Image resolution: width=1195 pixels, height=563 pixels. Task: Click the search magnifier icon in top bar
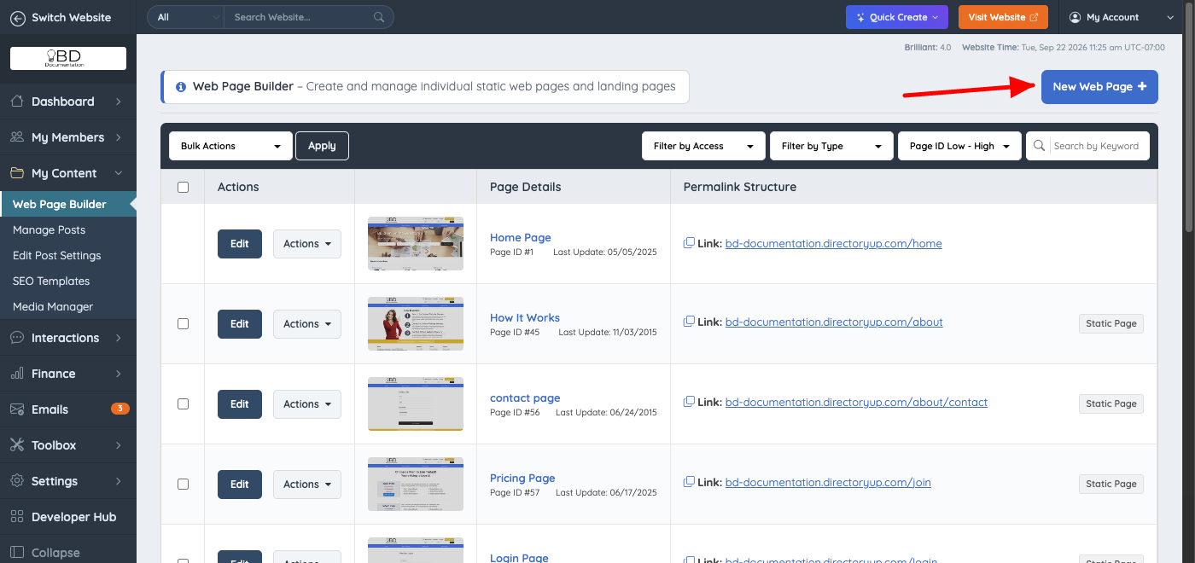click(379, 17)
